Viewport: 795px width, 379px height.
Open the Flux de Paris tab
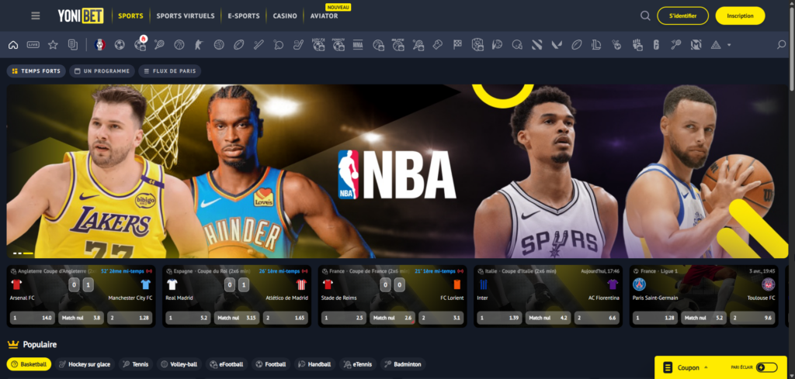point(170,71)
